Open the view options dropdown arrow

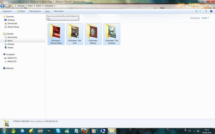click(200, 11)
